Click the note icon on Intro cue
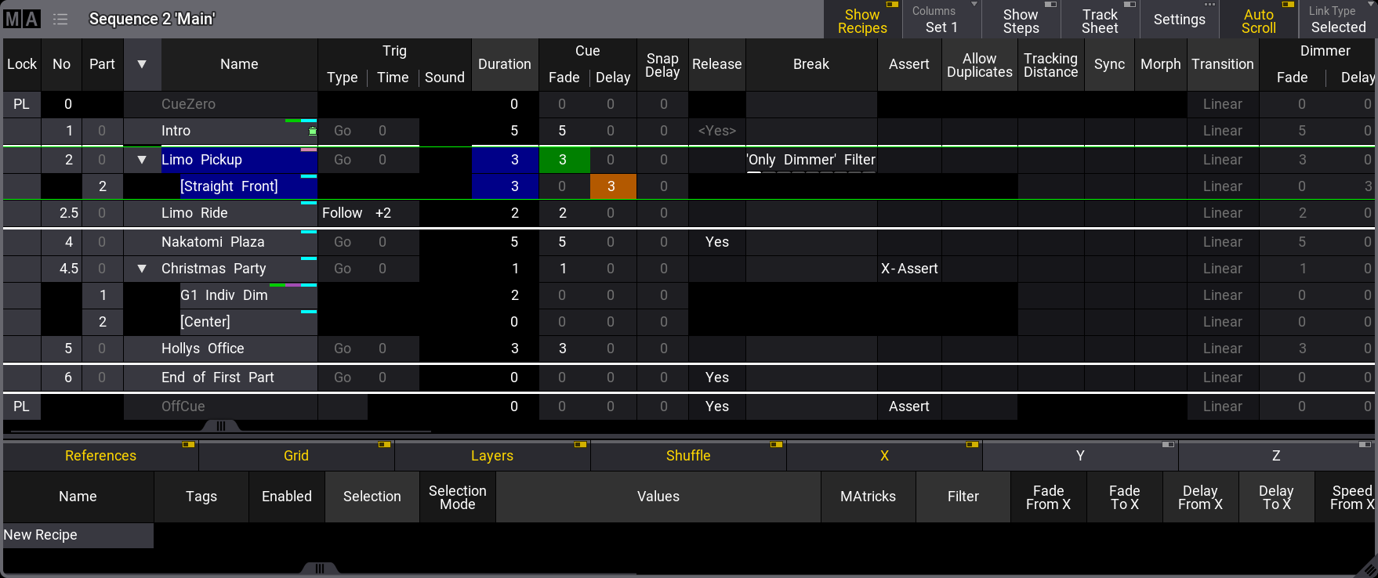 tap(313, 132)
